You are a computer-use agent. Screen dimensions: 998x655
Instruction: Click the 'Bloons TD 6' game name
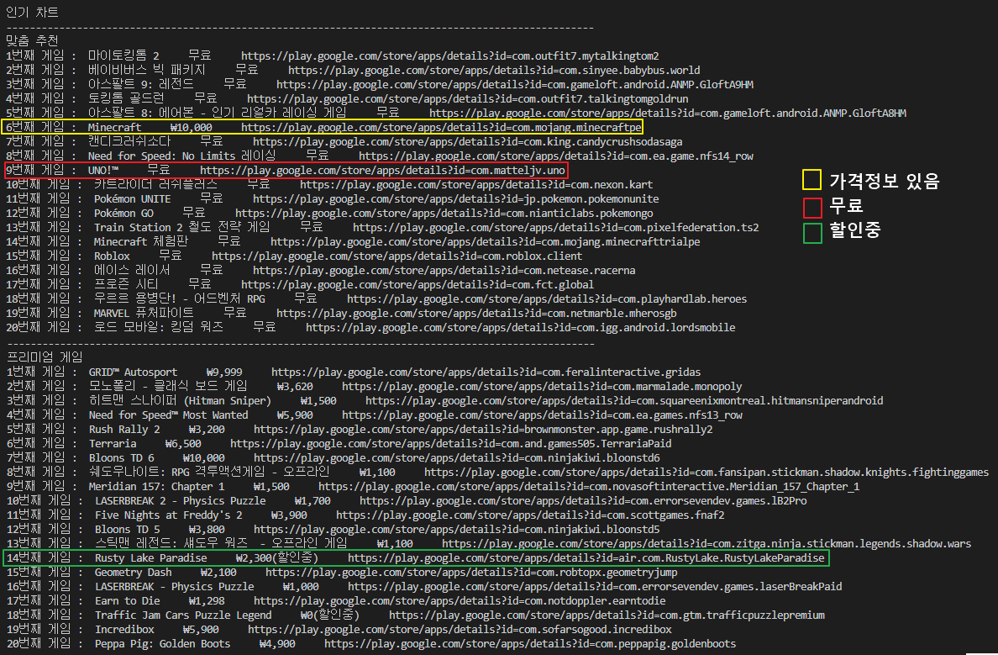pos(122,457)
